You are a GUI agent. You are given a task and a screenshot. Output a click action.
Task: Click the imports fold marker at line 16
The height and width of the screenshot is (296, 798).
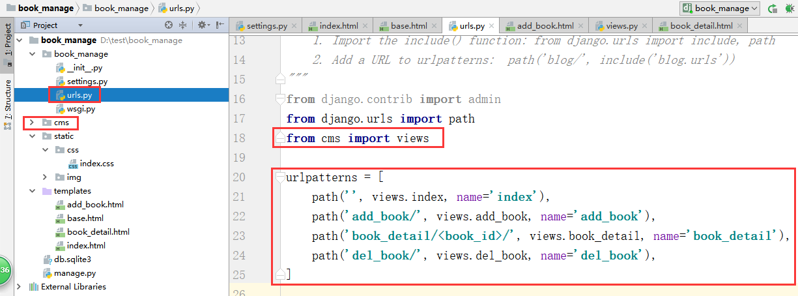tap(281, 100)
